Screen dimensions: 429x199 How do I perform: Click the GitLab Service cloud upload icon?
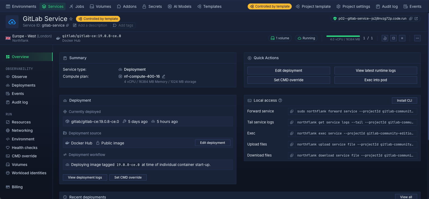click(12, 22)
